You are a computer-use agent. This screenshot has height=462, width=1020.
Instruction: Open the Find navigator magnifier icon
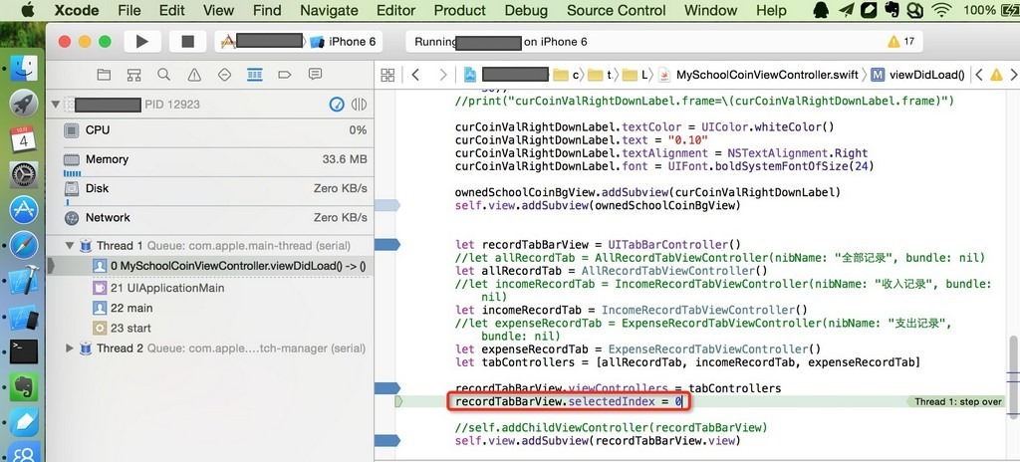164,75
